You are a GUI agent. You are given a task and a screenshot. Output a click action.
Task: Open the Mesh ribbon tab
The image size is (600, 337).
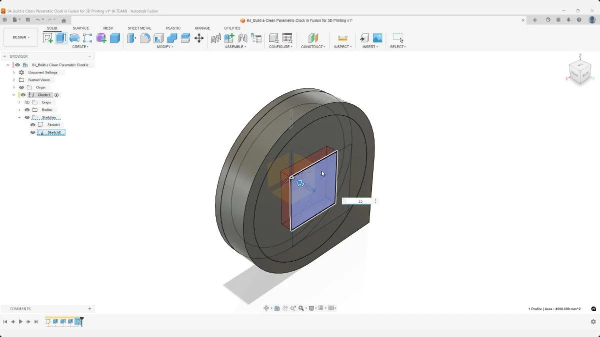107,28
